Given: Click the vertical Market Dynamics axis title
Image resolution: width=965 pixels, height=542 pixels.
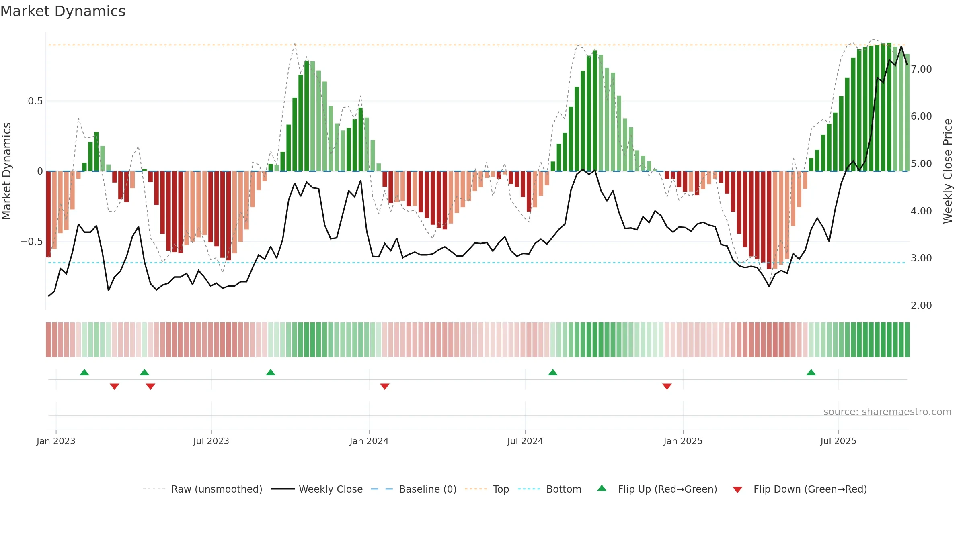Looking at the screenshot, I should pyautogui.click(x=6, y=171).
